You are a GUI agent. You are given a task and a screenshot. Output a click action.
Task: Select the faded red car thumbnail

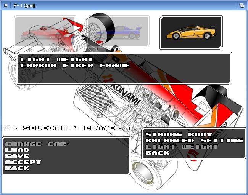point(45,32)
